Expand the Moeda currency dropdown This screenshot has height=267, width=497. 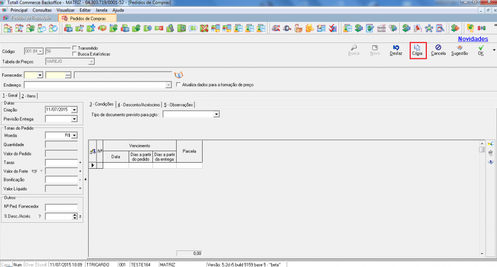coord(74,135)
